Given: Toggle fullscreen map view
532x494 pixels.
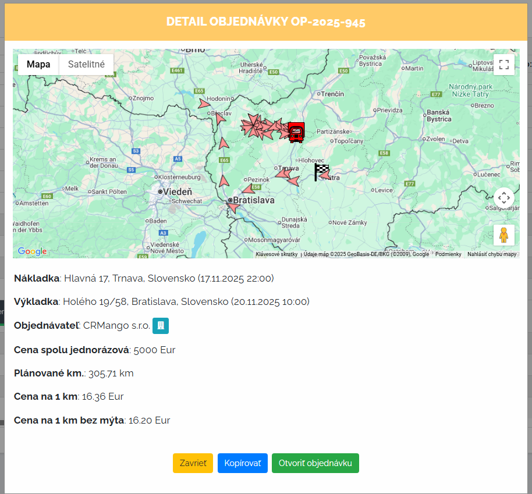Looking at the screenshot, I should point(503,65).
